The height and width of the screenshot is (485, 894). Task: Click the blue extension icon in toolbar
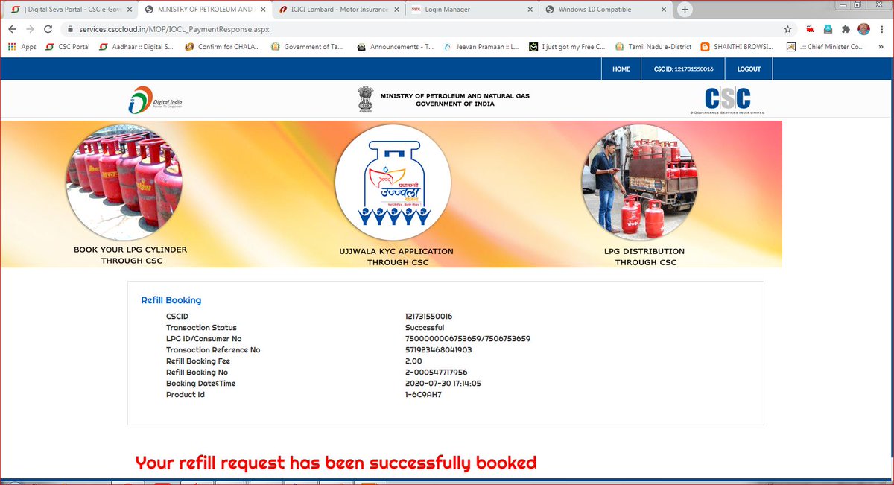[x=828, y=29]
